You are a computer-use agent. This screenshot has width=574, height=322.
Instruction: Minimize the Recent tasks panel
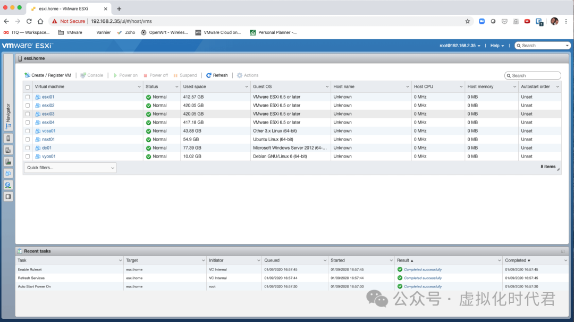point(563,251)
